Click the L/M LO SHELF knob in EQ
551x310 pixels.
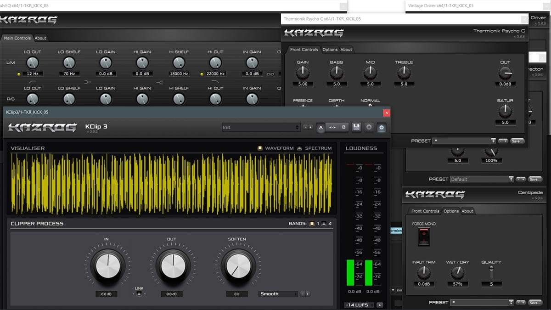click(x=69, y=63)
